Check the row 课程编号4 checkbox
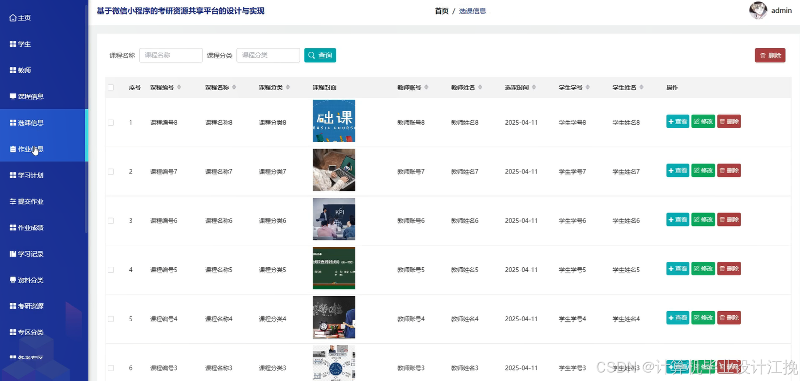 point(111,319)
